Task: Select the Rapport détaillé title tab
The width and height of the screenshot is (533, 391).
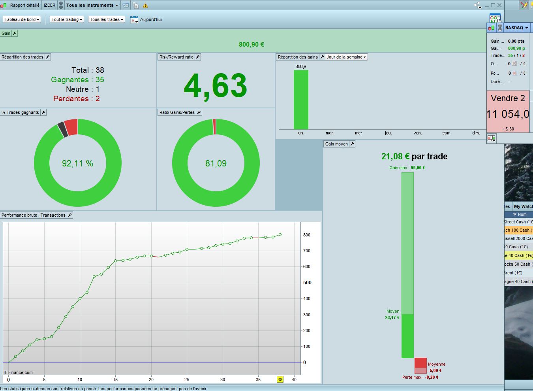Action: pos(25,5)
